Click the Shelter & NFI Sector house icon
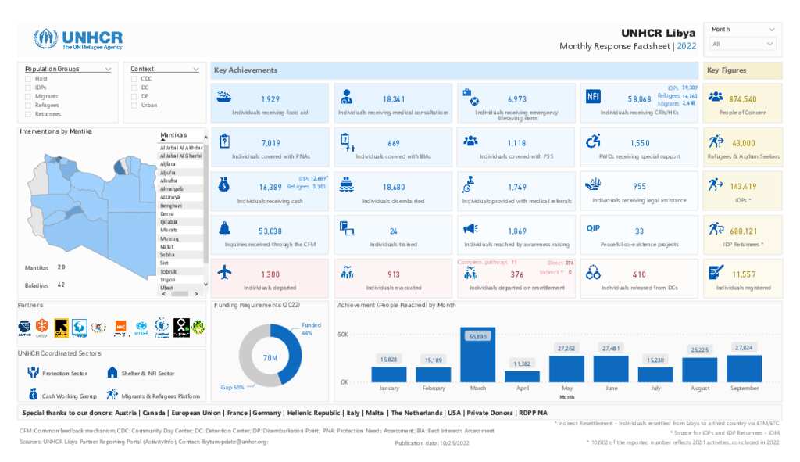This screenshot has width=800, height=462. pos(112,373)
